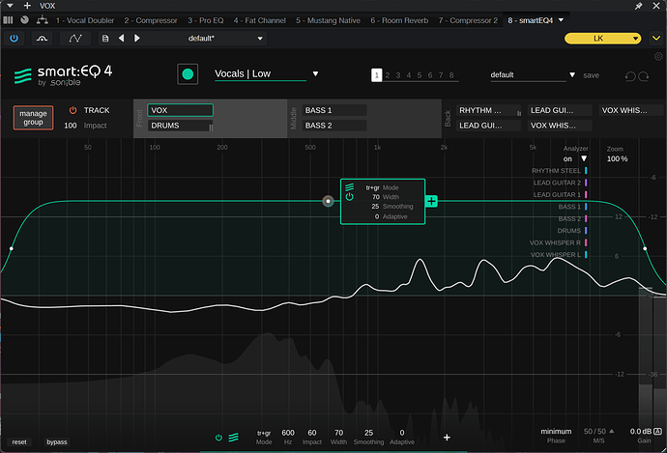Screen dimensions: 667x453
Task: Click the track Impact value 100
Action: (x=71, y=126)
